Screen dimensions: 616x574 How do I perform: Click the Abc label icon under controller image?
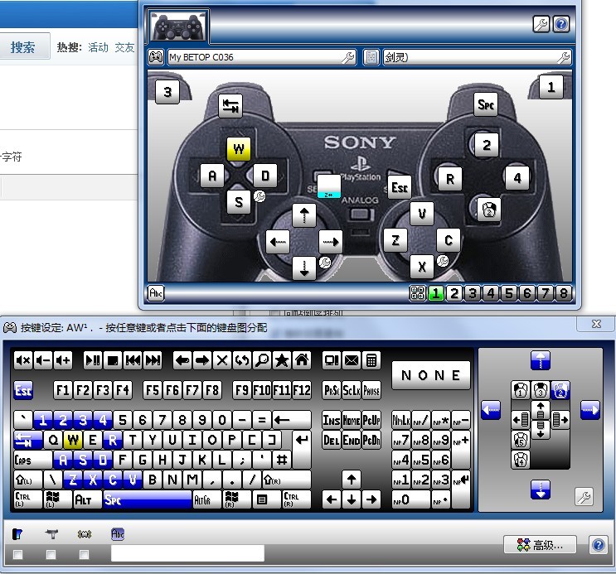point(156,293)
